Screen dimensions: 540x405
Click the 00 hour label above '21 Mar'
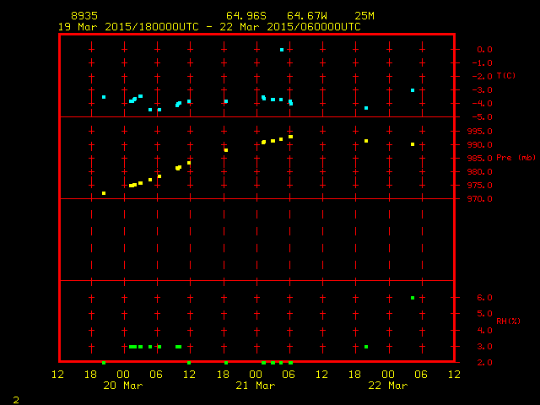tap(256, 375)
